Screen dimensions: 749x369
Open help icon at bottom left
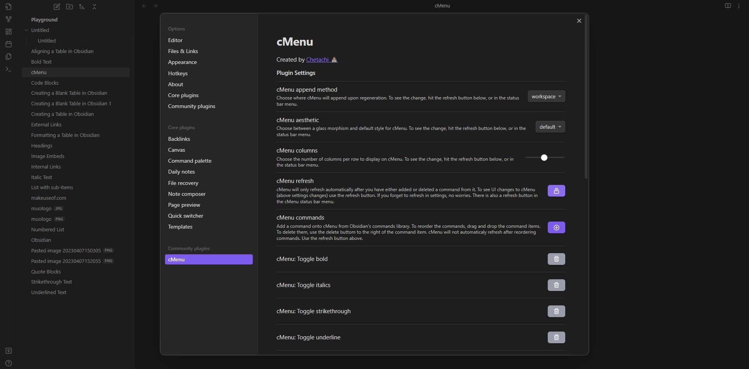coord(9,363)
